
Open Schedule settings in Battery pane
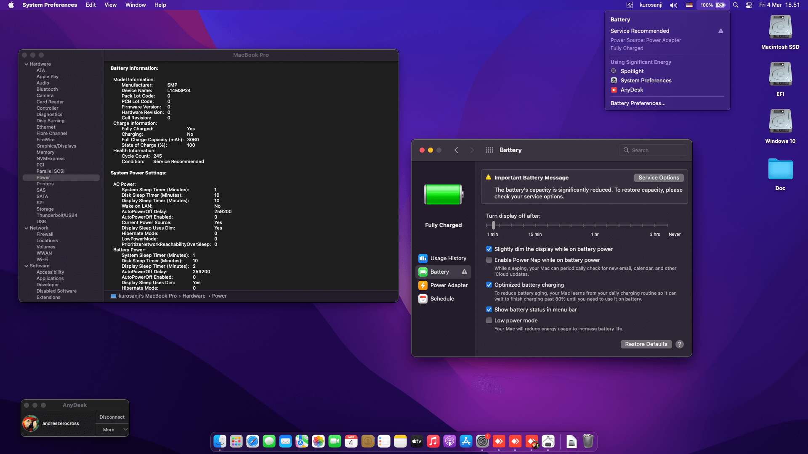pyautogui.click(x=443, y=298)
